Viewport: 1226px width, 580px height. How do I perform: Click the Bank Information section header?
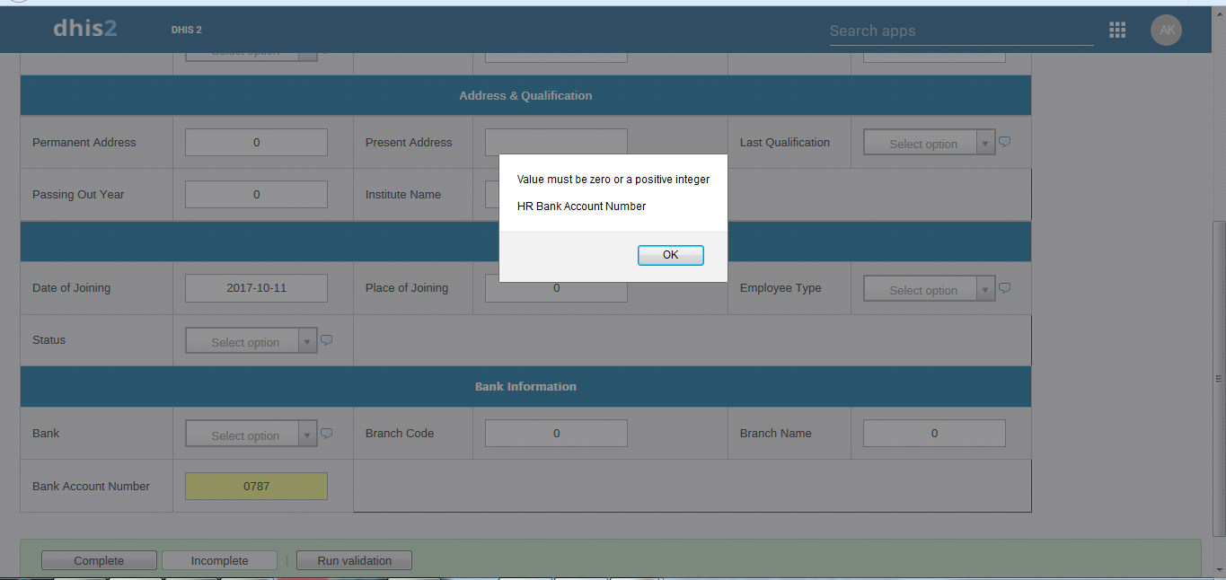pyautogui.click(x=525, y=386)
